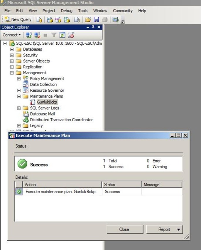Screen dimensions: 201x250
Task: Open the Community menu
Action: tap(123, 11)
